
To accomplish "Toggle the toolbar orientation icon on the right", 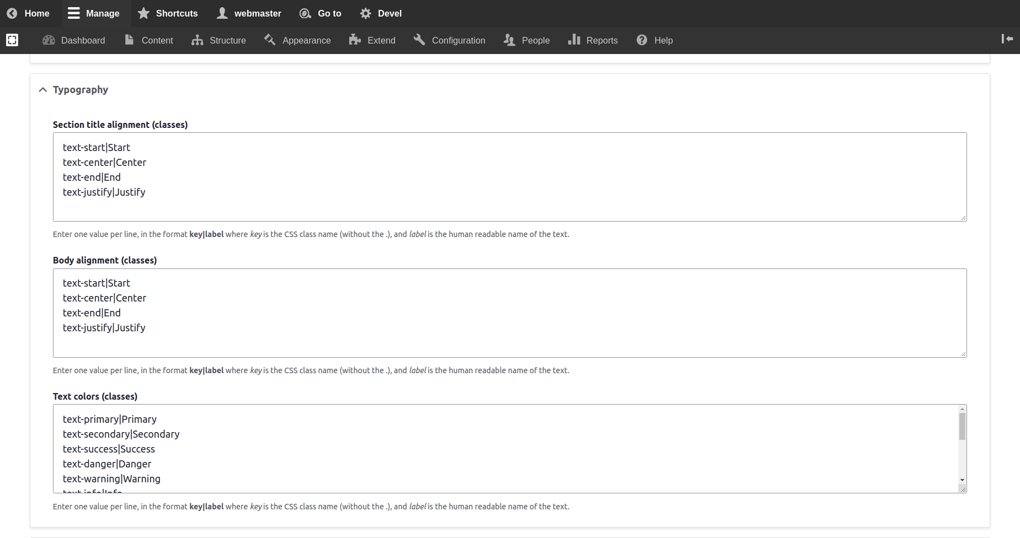I will point(1007,39).
